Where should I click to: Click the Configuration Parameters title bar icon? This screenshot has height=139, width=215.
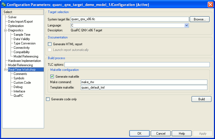(4, 5)
